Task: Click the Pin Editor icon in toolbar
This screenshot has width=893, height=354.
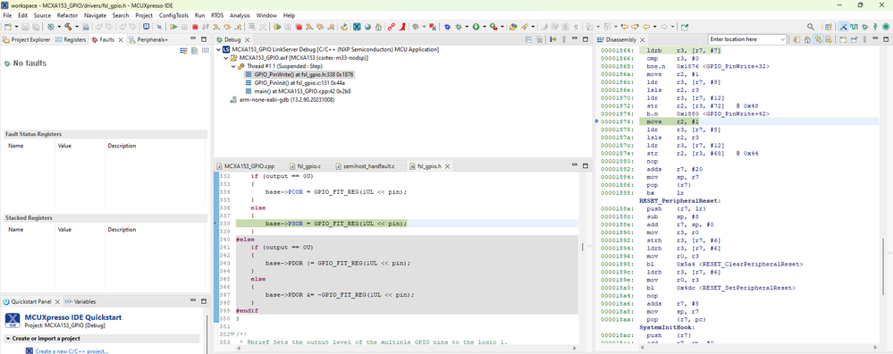Action: point(685,27)
